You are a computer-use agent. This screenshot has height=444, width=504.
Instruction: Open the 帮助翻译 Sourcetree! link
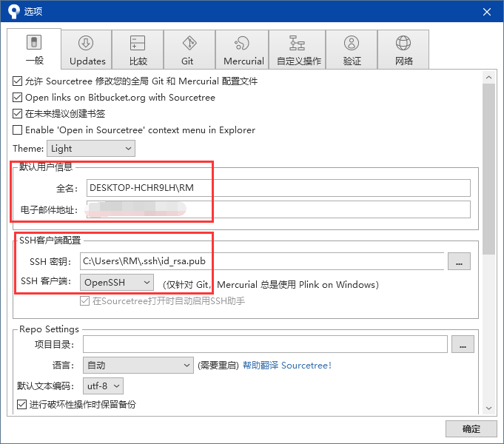coord(286,366)
